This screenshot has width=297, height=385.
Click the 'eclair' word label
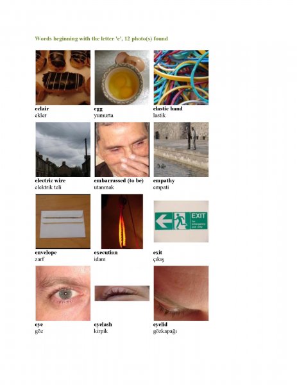tap(42, 108)
